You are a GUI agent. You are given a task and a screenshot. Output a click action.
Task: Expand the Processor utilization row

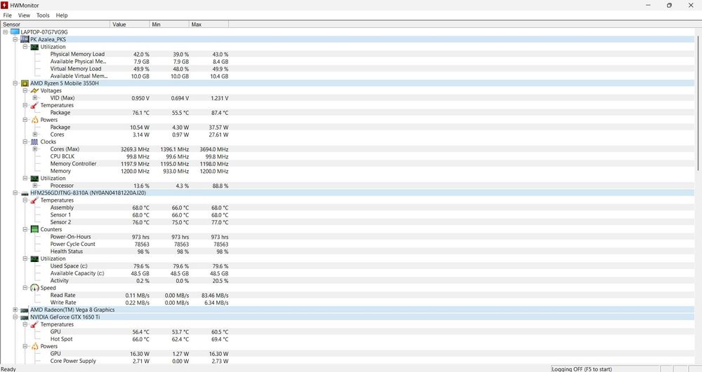(35, 186)
